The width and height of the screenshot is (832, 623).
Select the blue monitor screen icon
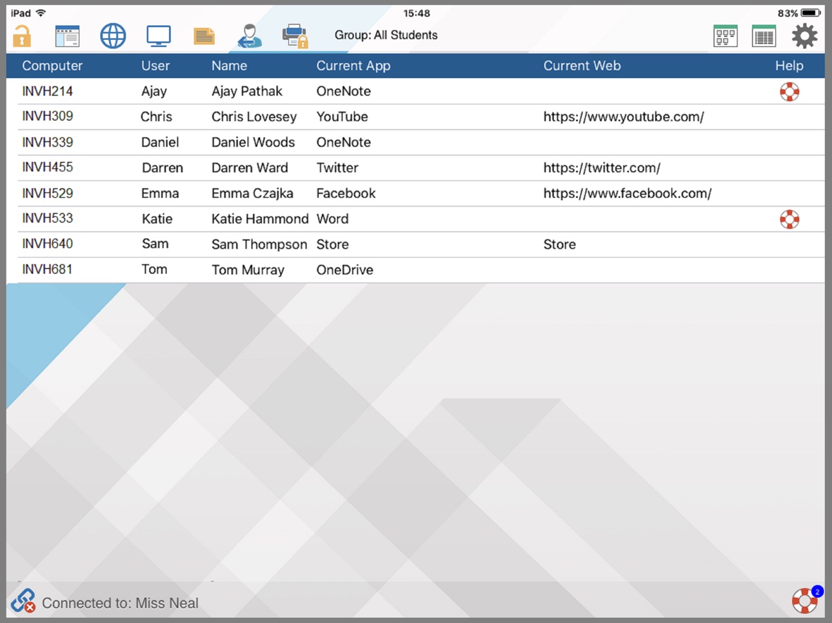click(159, 36)
